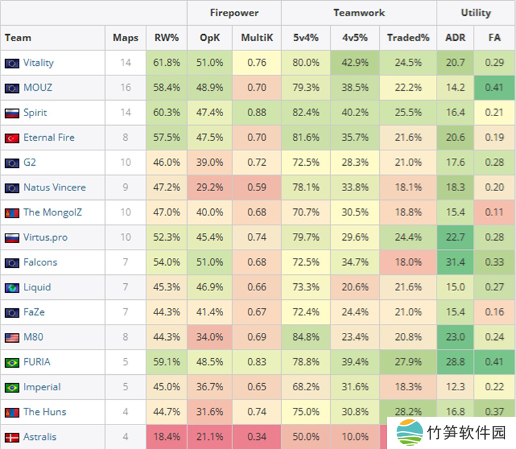Click the US flag beside M80
Screen dimensions: 516x449
point(12,337)
